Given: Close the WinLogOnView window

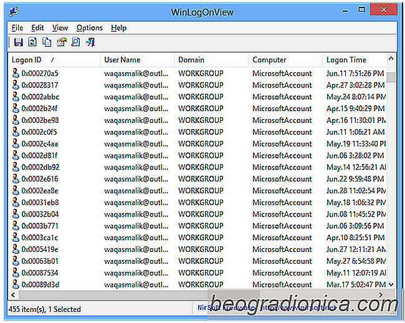Looking at the screenshot, I should 384,10.
